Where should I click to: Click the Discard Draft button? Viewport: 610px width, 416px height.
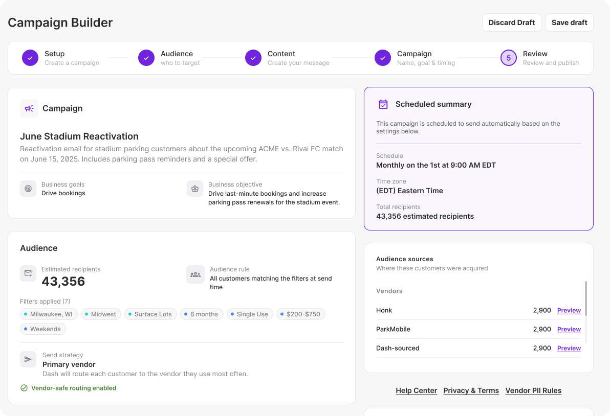(512, 22)
